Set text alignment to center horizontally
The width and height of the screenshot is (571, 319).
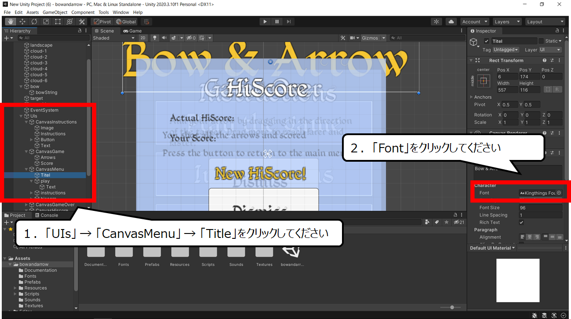530,237
